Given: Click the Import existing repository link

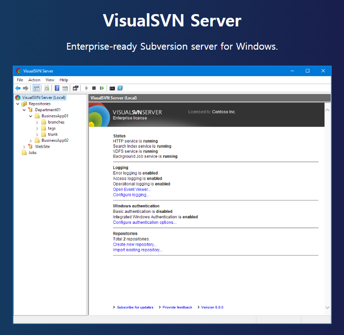Looking at the screenshot, I should pyautogui.click(x=138, y=250).
